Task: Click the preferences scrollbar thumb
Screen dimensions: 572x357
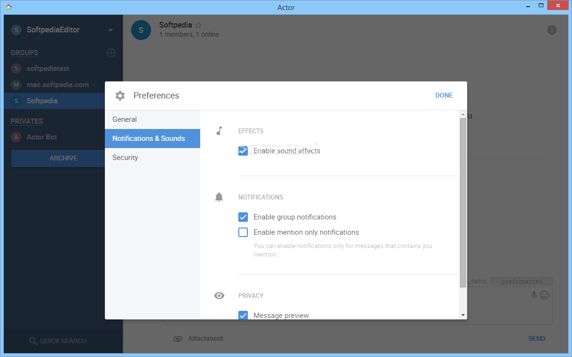Action: [463, 203]
